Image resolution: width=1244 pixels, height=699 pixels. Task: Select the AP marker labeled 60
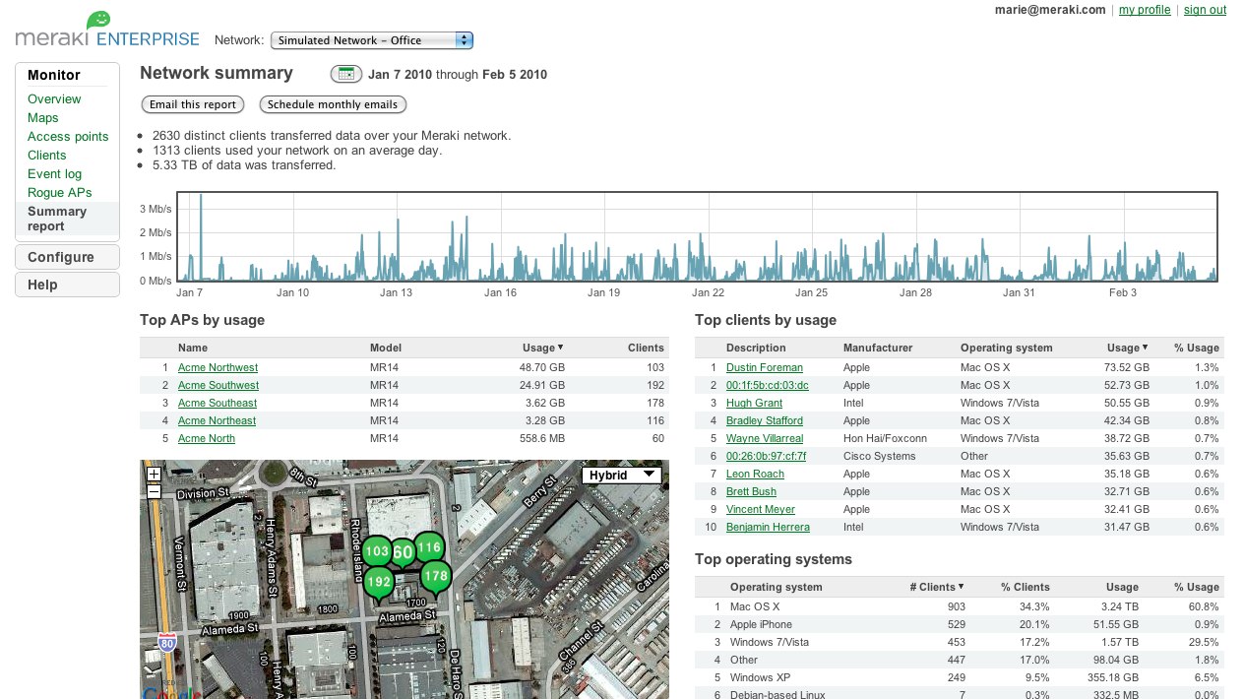pyautogui.click(x=403, y=553)
